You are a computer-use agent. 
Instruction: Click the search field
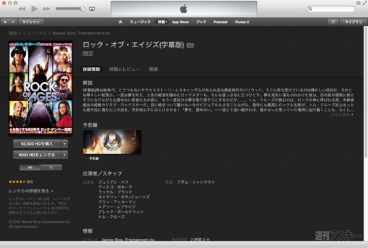[331, 9]
